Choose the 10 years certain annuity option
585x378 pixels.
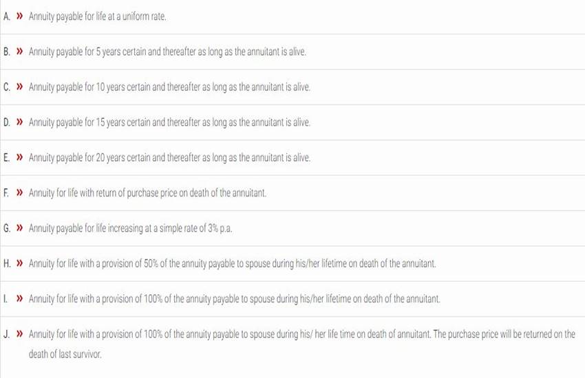coord(169,87)
